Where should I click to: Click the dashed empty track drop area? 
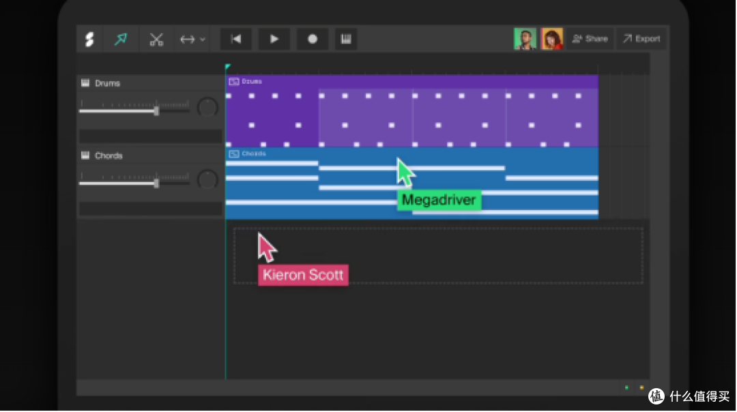pyautogui.click(x=438, y=256)
